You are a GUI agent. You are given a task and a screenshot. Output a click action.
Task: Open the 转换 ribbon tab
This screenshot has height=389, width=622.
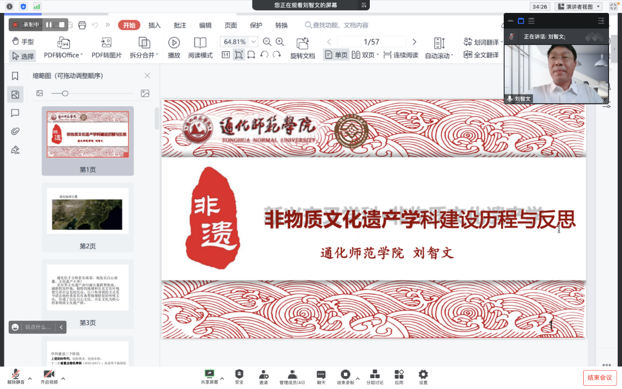click(x=281, y=25)
